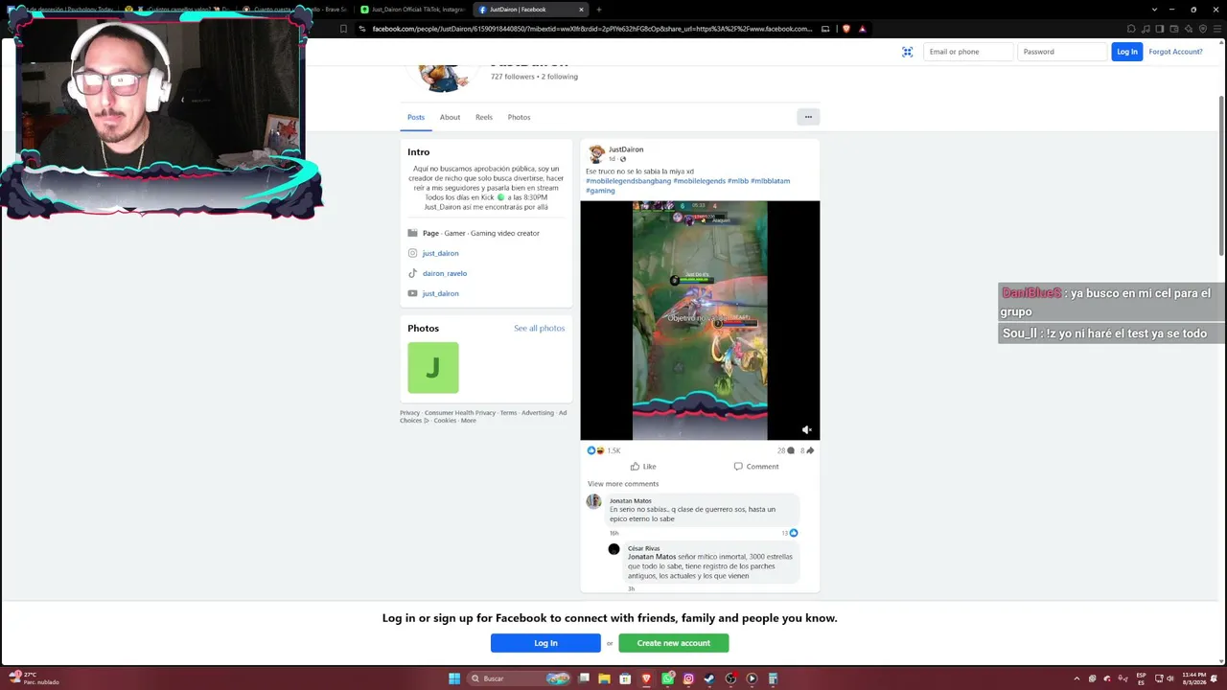
Task: Open the just_dairon Instagram link
Action: 440,253
